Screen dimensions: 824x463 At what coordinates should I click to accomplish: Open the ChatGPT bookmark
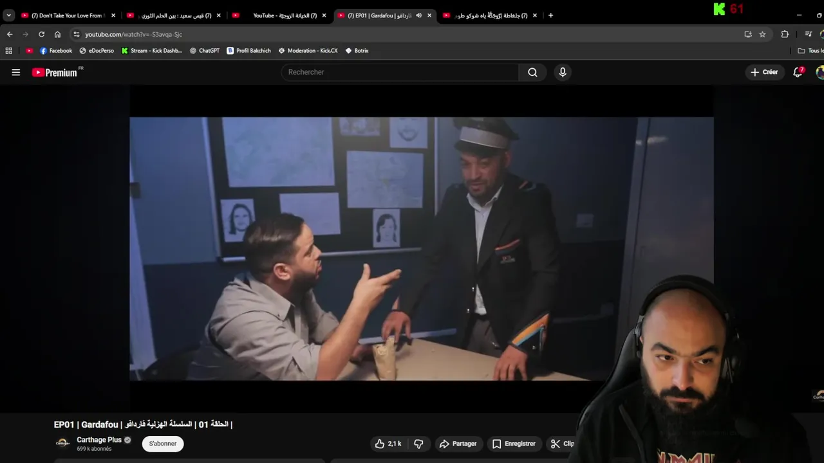point(205,51)
